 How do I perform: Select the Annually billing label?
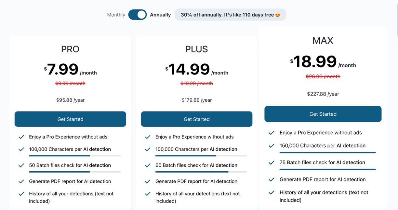[x=160, y=15]
